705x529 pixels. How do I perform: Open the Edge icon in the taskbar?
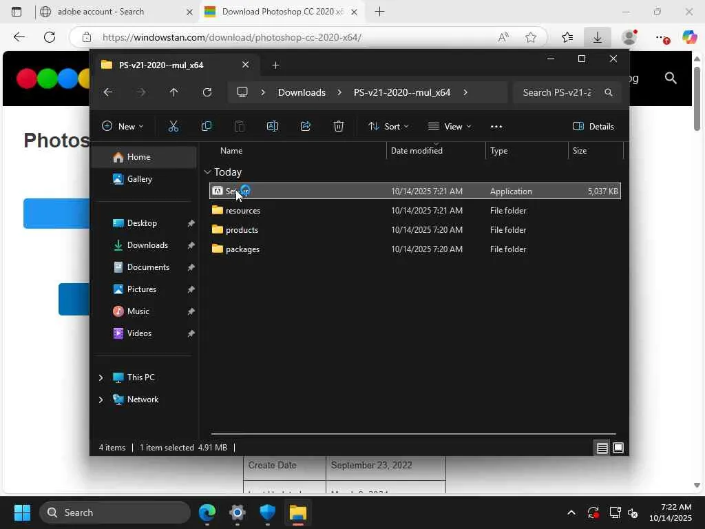click(207, 512)
